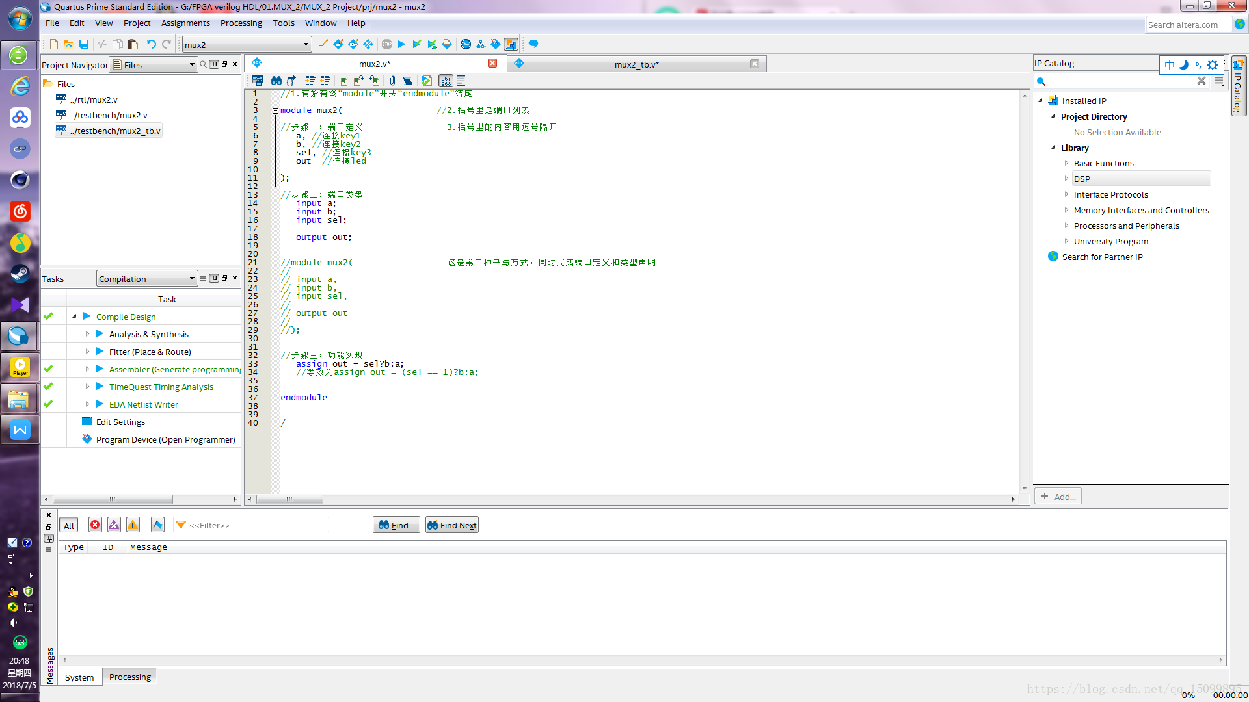Viewport: 1249px width, 702px height.
Task: Click the Find... button in Messages
Action: point(396,525)
